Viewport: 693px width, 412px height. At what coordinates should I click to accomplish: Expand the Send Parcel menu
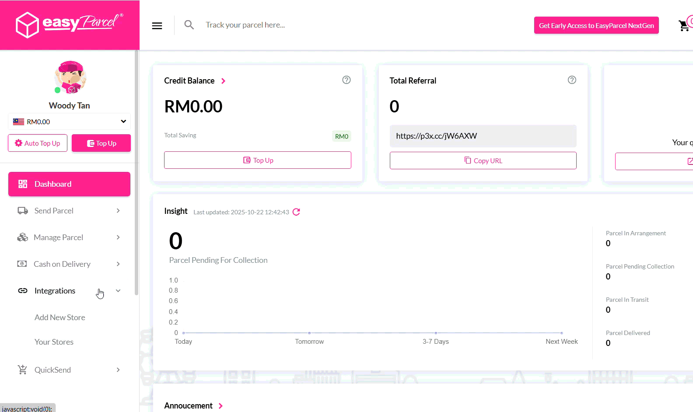coord(69,211)
